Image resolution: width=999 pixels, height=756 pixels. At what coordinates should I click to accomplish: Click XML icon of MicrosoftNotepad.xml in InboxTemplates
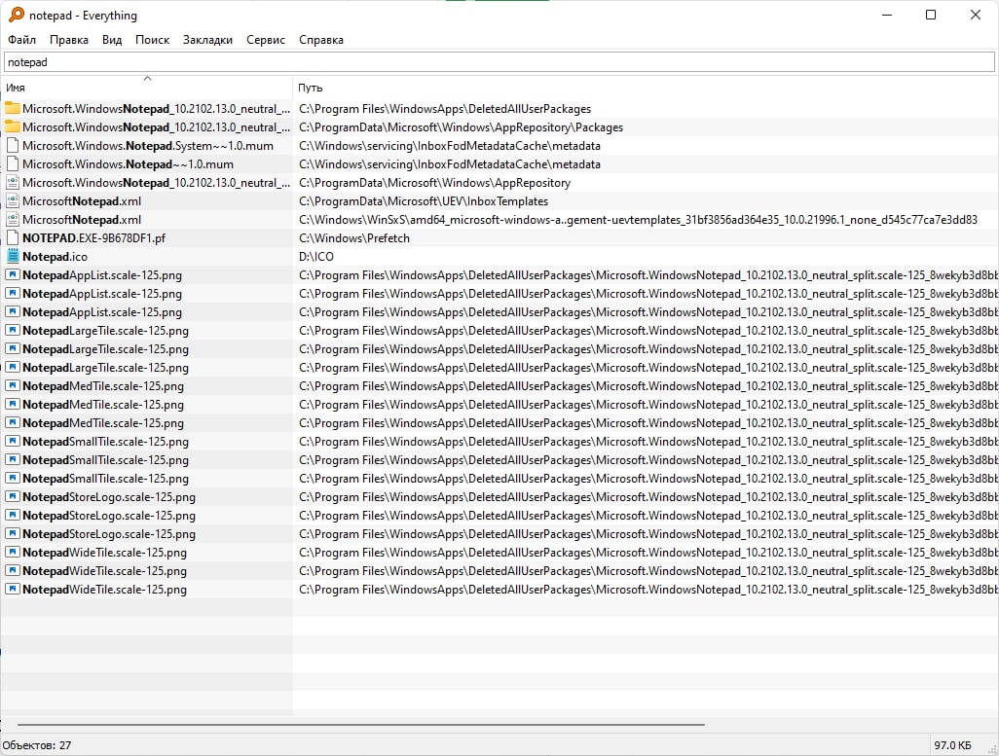[12, 200]
